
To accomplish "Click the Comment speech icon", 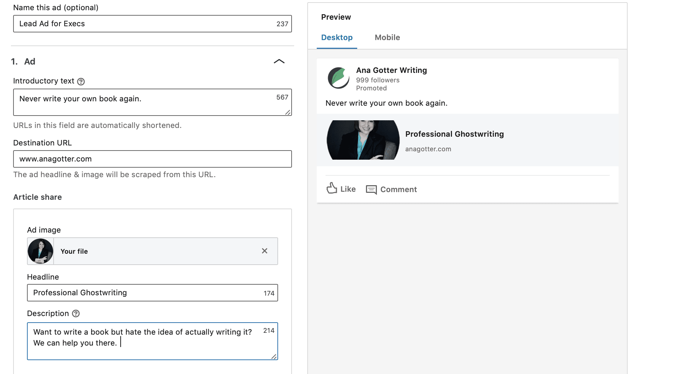I will pos(371,190).
